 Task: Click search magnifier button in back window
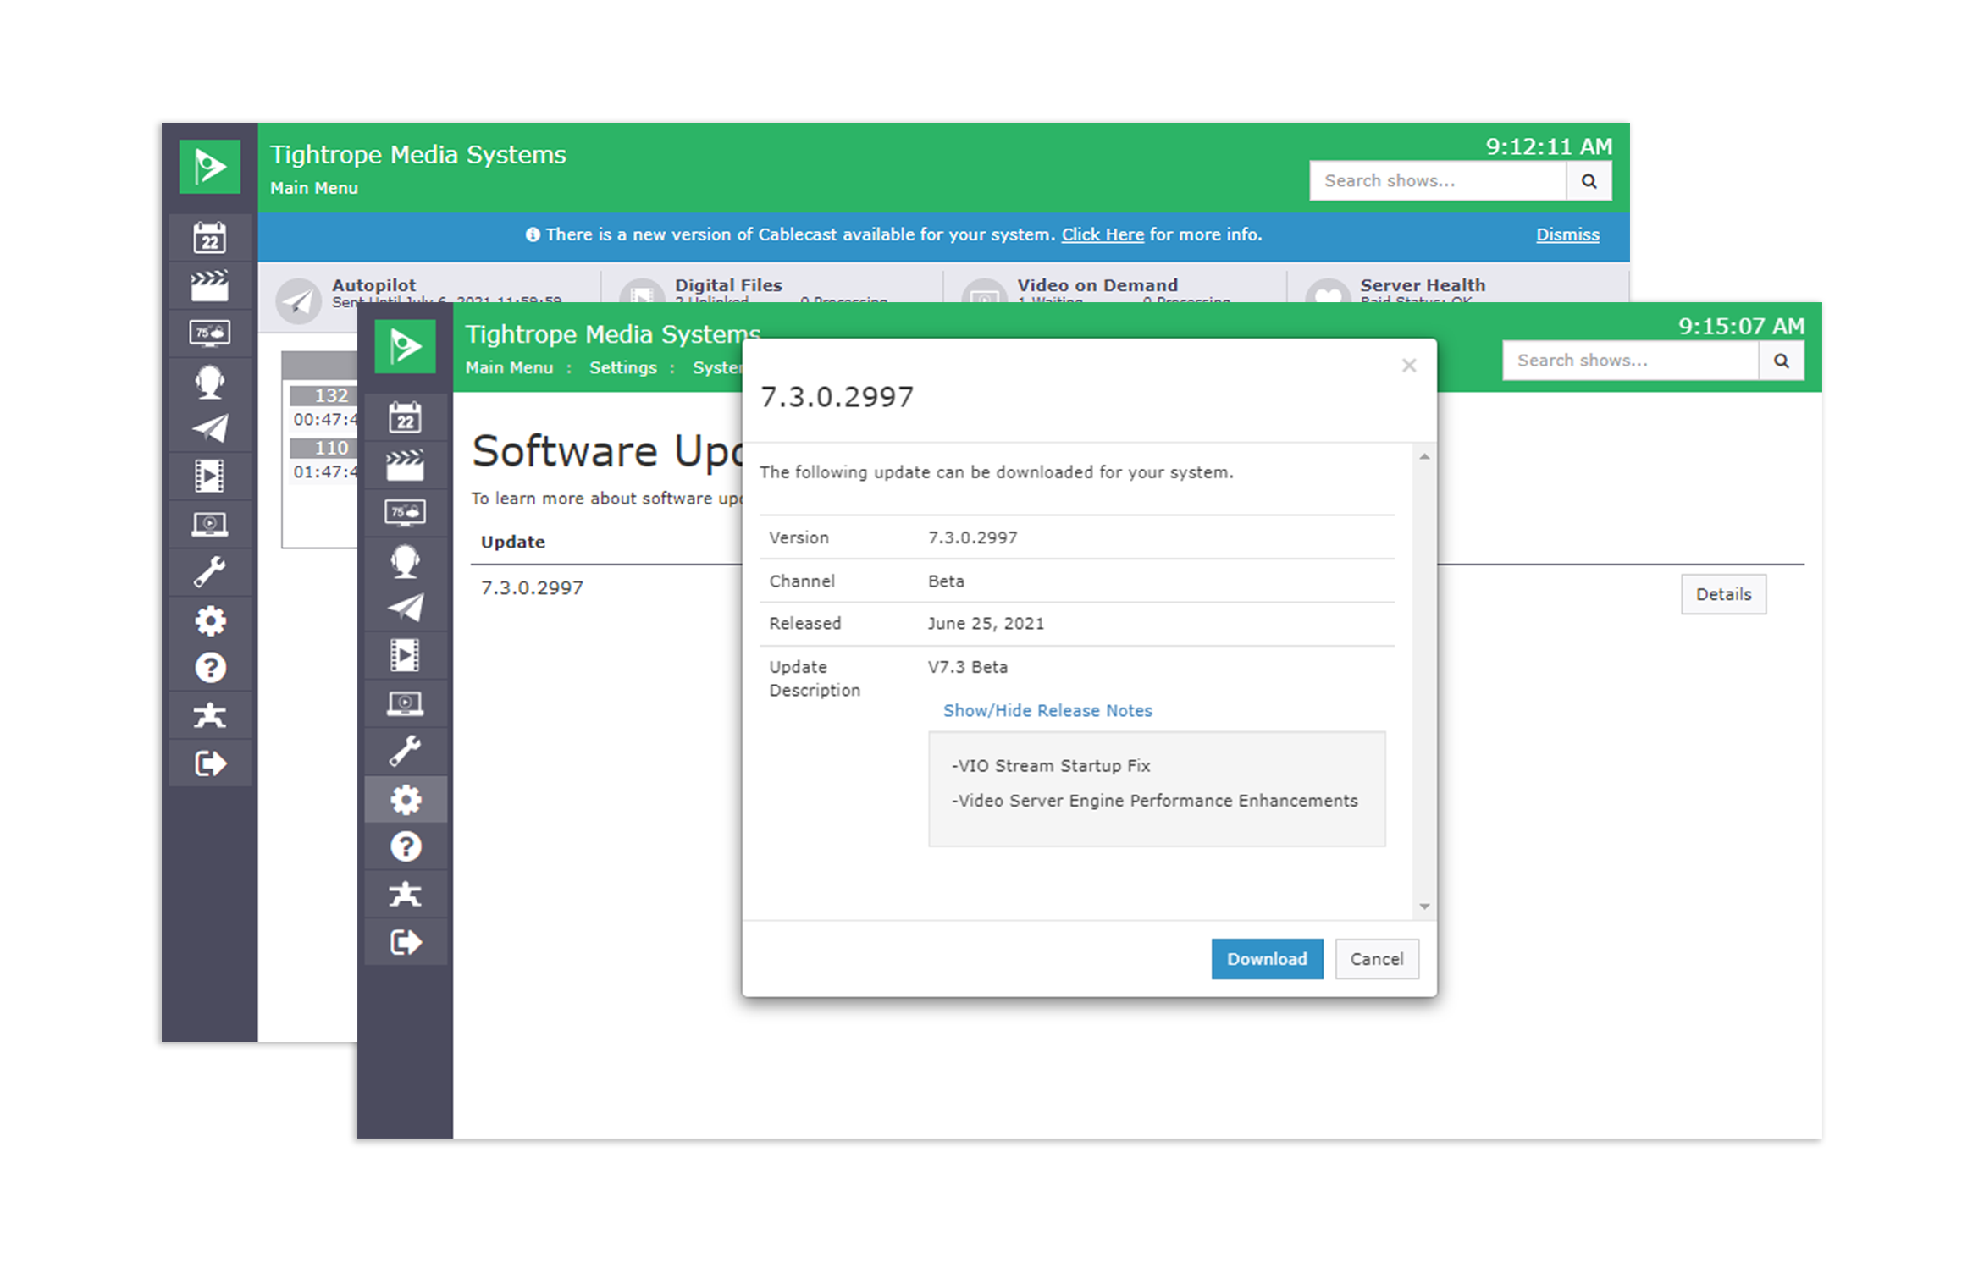point(1589,181)
